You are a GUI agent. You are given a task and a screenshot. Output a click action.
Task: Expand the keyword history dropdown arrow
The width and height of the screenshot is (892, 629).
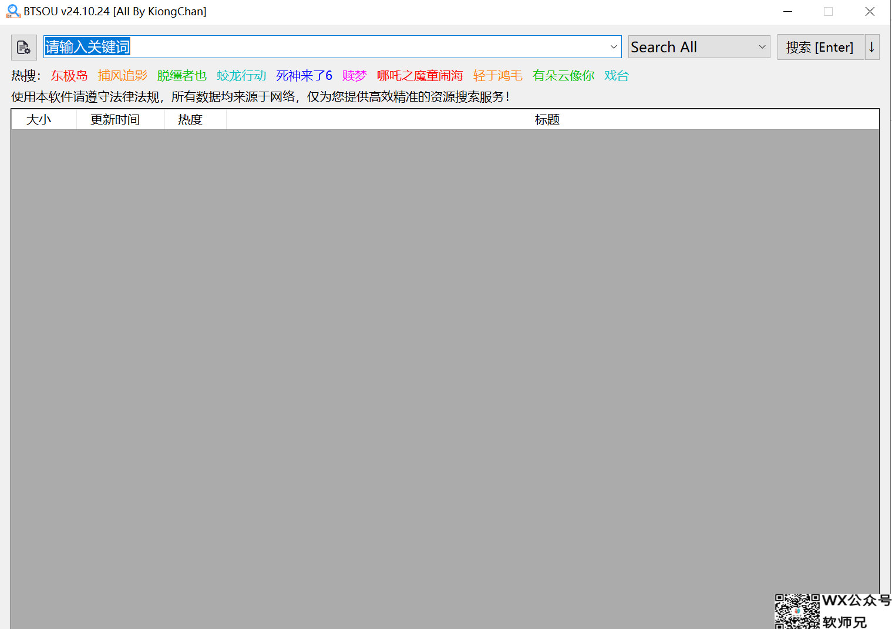coord(613,47)
